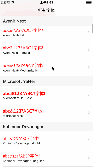Screen dimensions: 93x167
Task: Tap chevron on AvenirNext-Regular row
Action: point(89,50)
